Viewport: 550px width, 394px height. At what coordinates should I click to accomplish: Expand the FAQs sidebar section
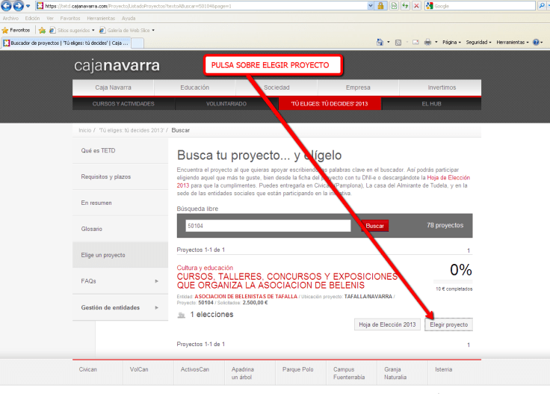coord(120,281)
